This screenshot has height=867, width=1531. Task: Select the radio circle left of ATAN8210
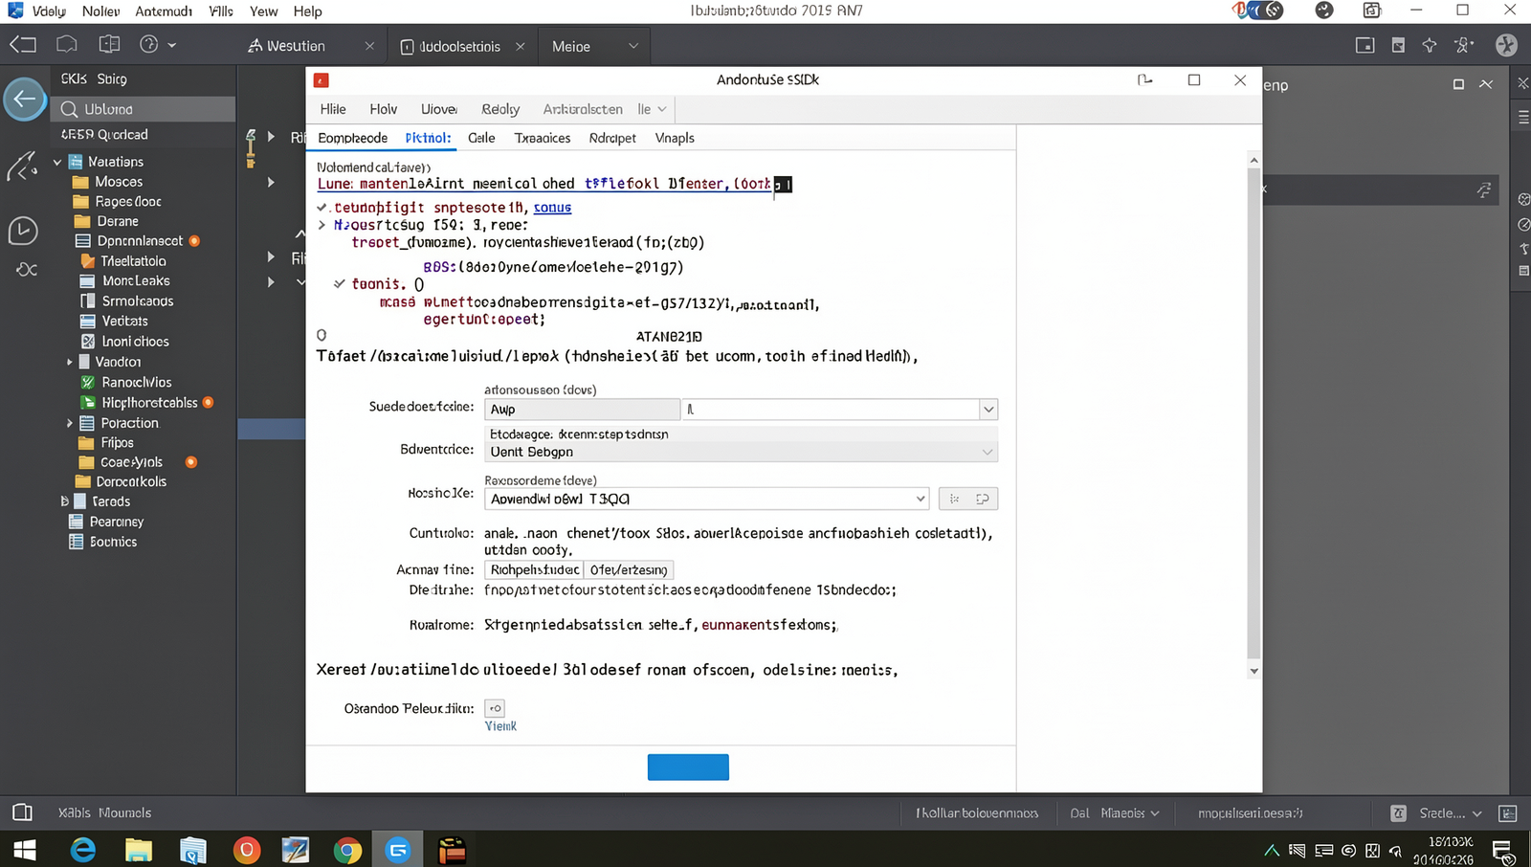point(322,335)
